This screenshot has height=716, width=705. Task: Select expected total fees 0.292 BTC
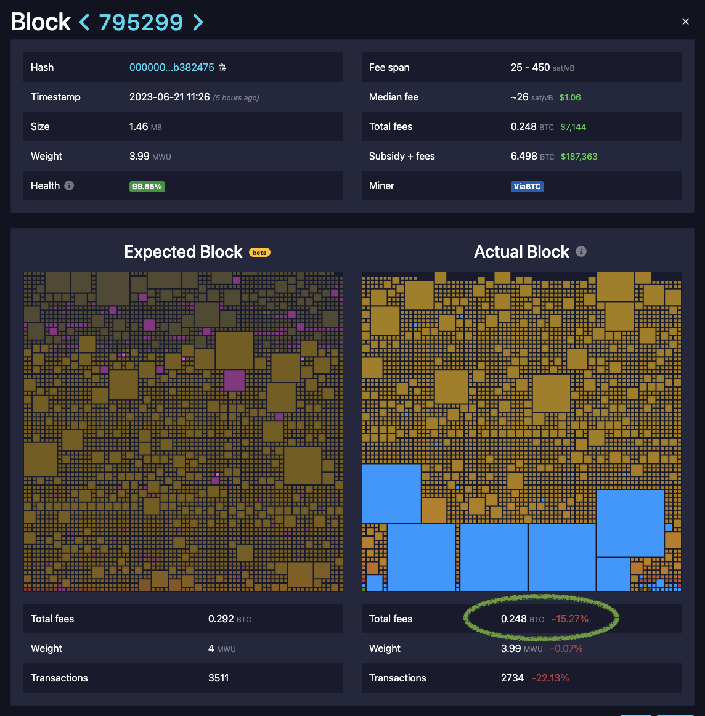tap(230, 619)
